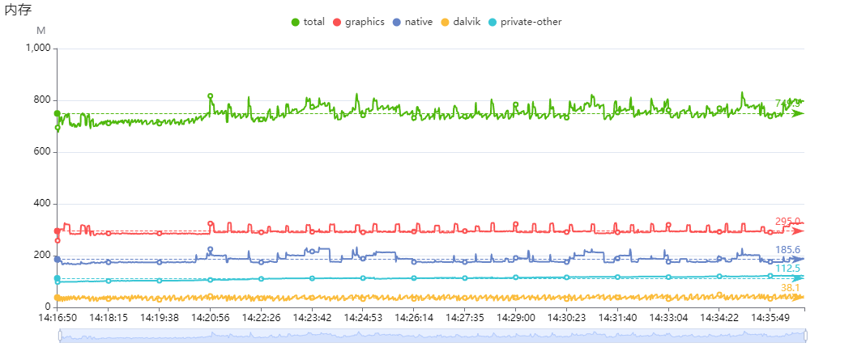Hide private-other series legend label
Viewport: 853px width, 364px height.
click(x=531, y=22)
